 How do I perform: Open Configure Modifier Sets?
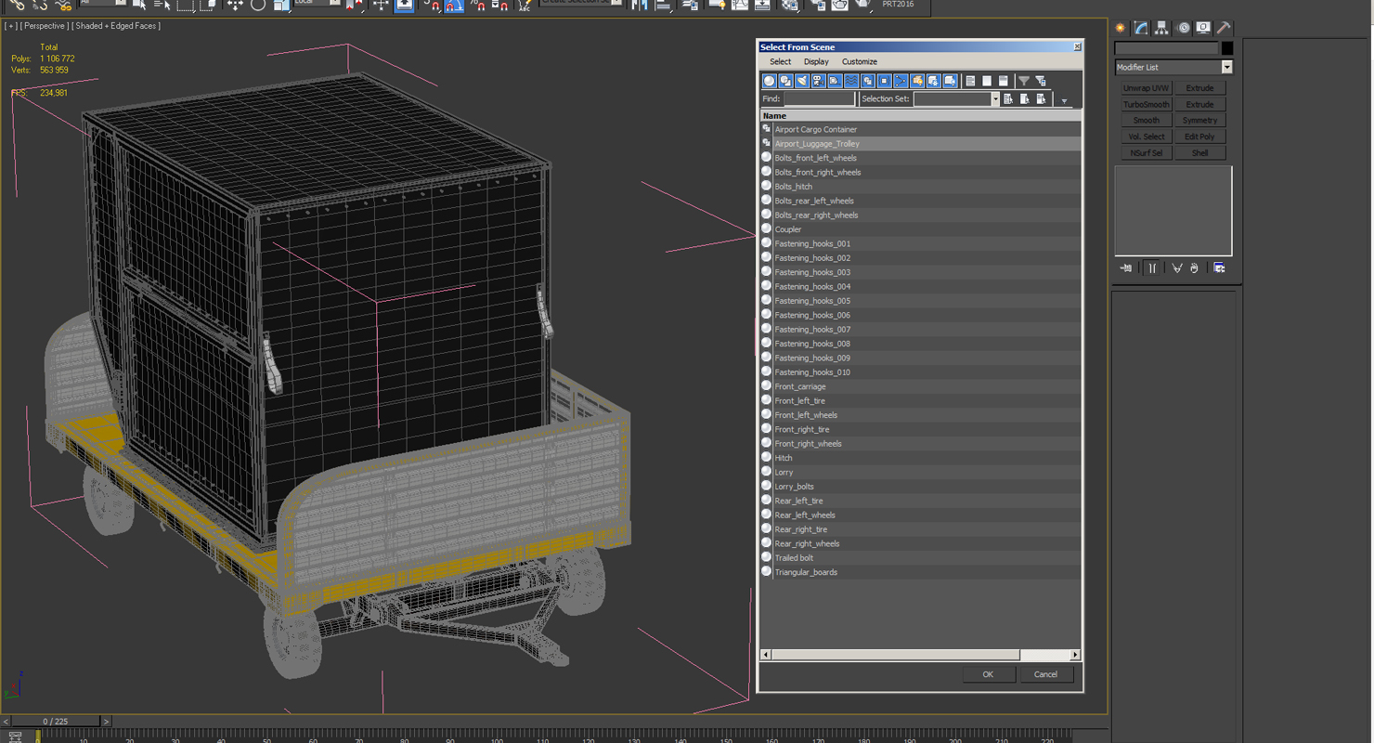pos(1219,268)
